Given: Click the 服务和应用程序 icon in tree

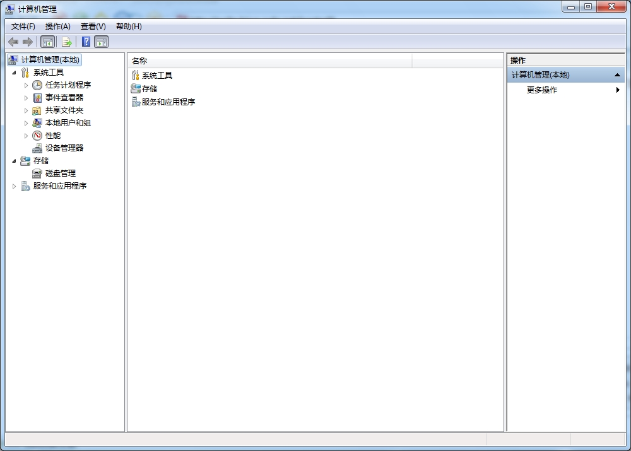Looking at the screenshot, I should coord(25,186).
